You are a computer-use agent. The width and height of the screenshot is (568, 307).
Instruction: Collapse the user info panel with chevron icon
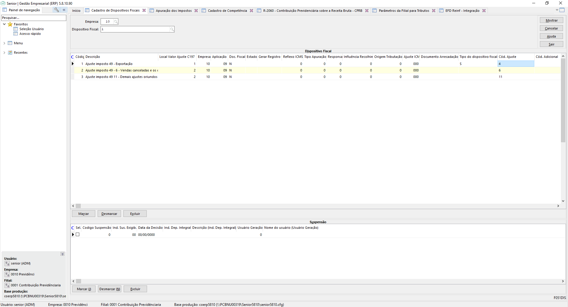[x=62, y=254]
